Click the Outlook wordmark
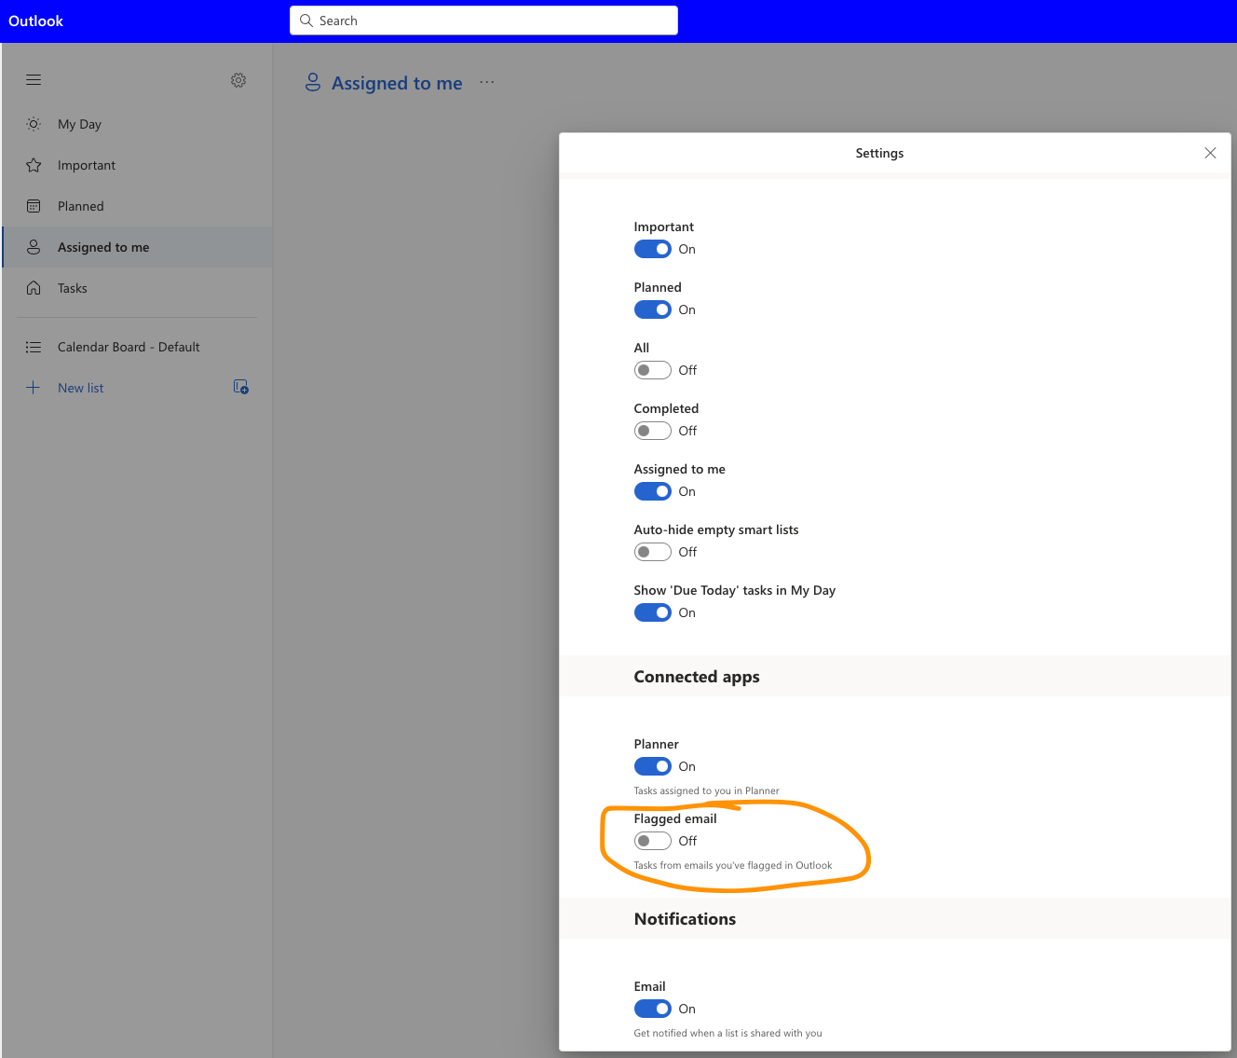Screen dimensions: 1237x1058 click(35, 20)
